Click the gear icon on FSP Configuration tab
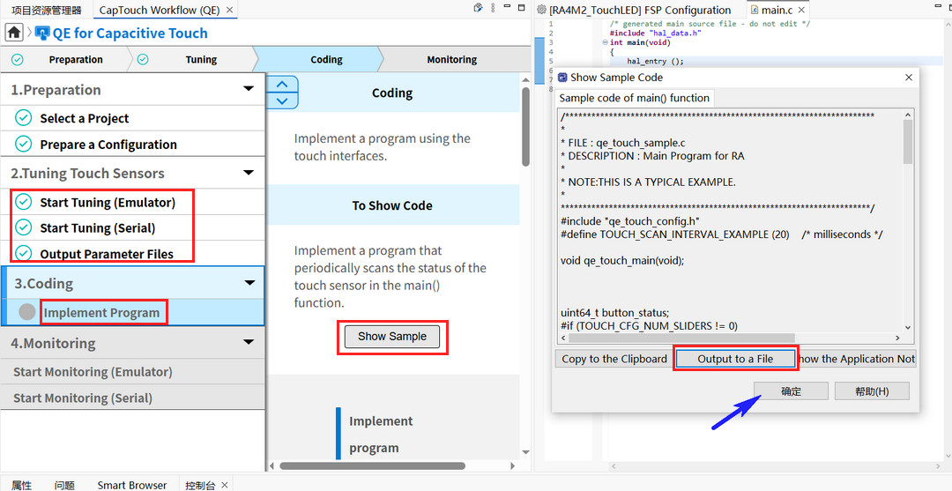Screen dimensions: 952x491 click(541, 10)
